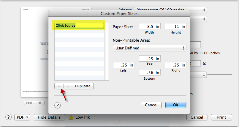This screenshot has height=127, width=239.
Task: Click the Bottom margin field
Action: [x=149, y=72]
